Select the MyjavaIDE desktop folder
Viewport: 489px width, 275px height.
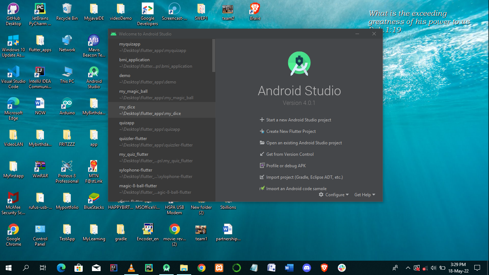tap(94, 12)
